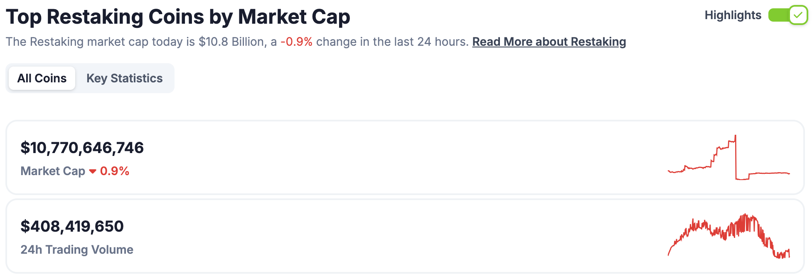Open the Read More about Restaking link
Image resolution: width=812 pixels, height=277 pixels.
click(x=549, y=42)
